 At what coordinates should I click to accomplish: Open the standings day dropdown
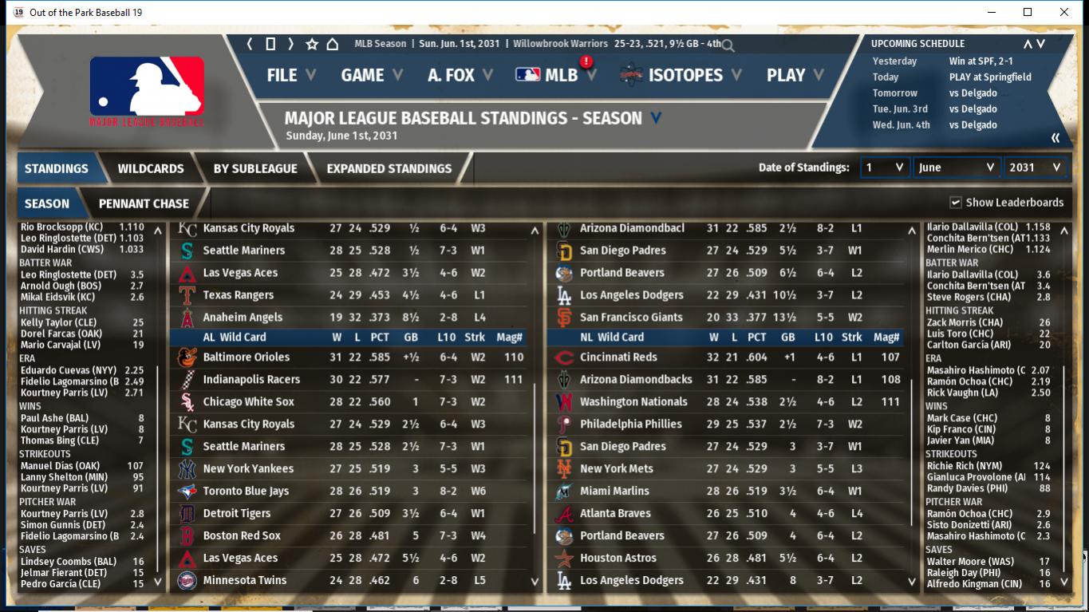click(884, 168)
